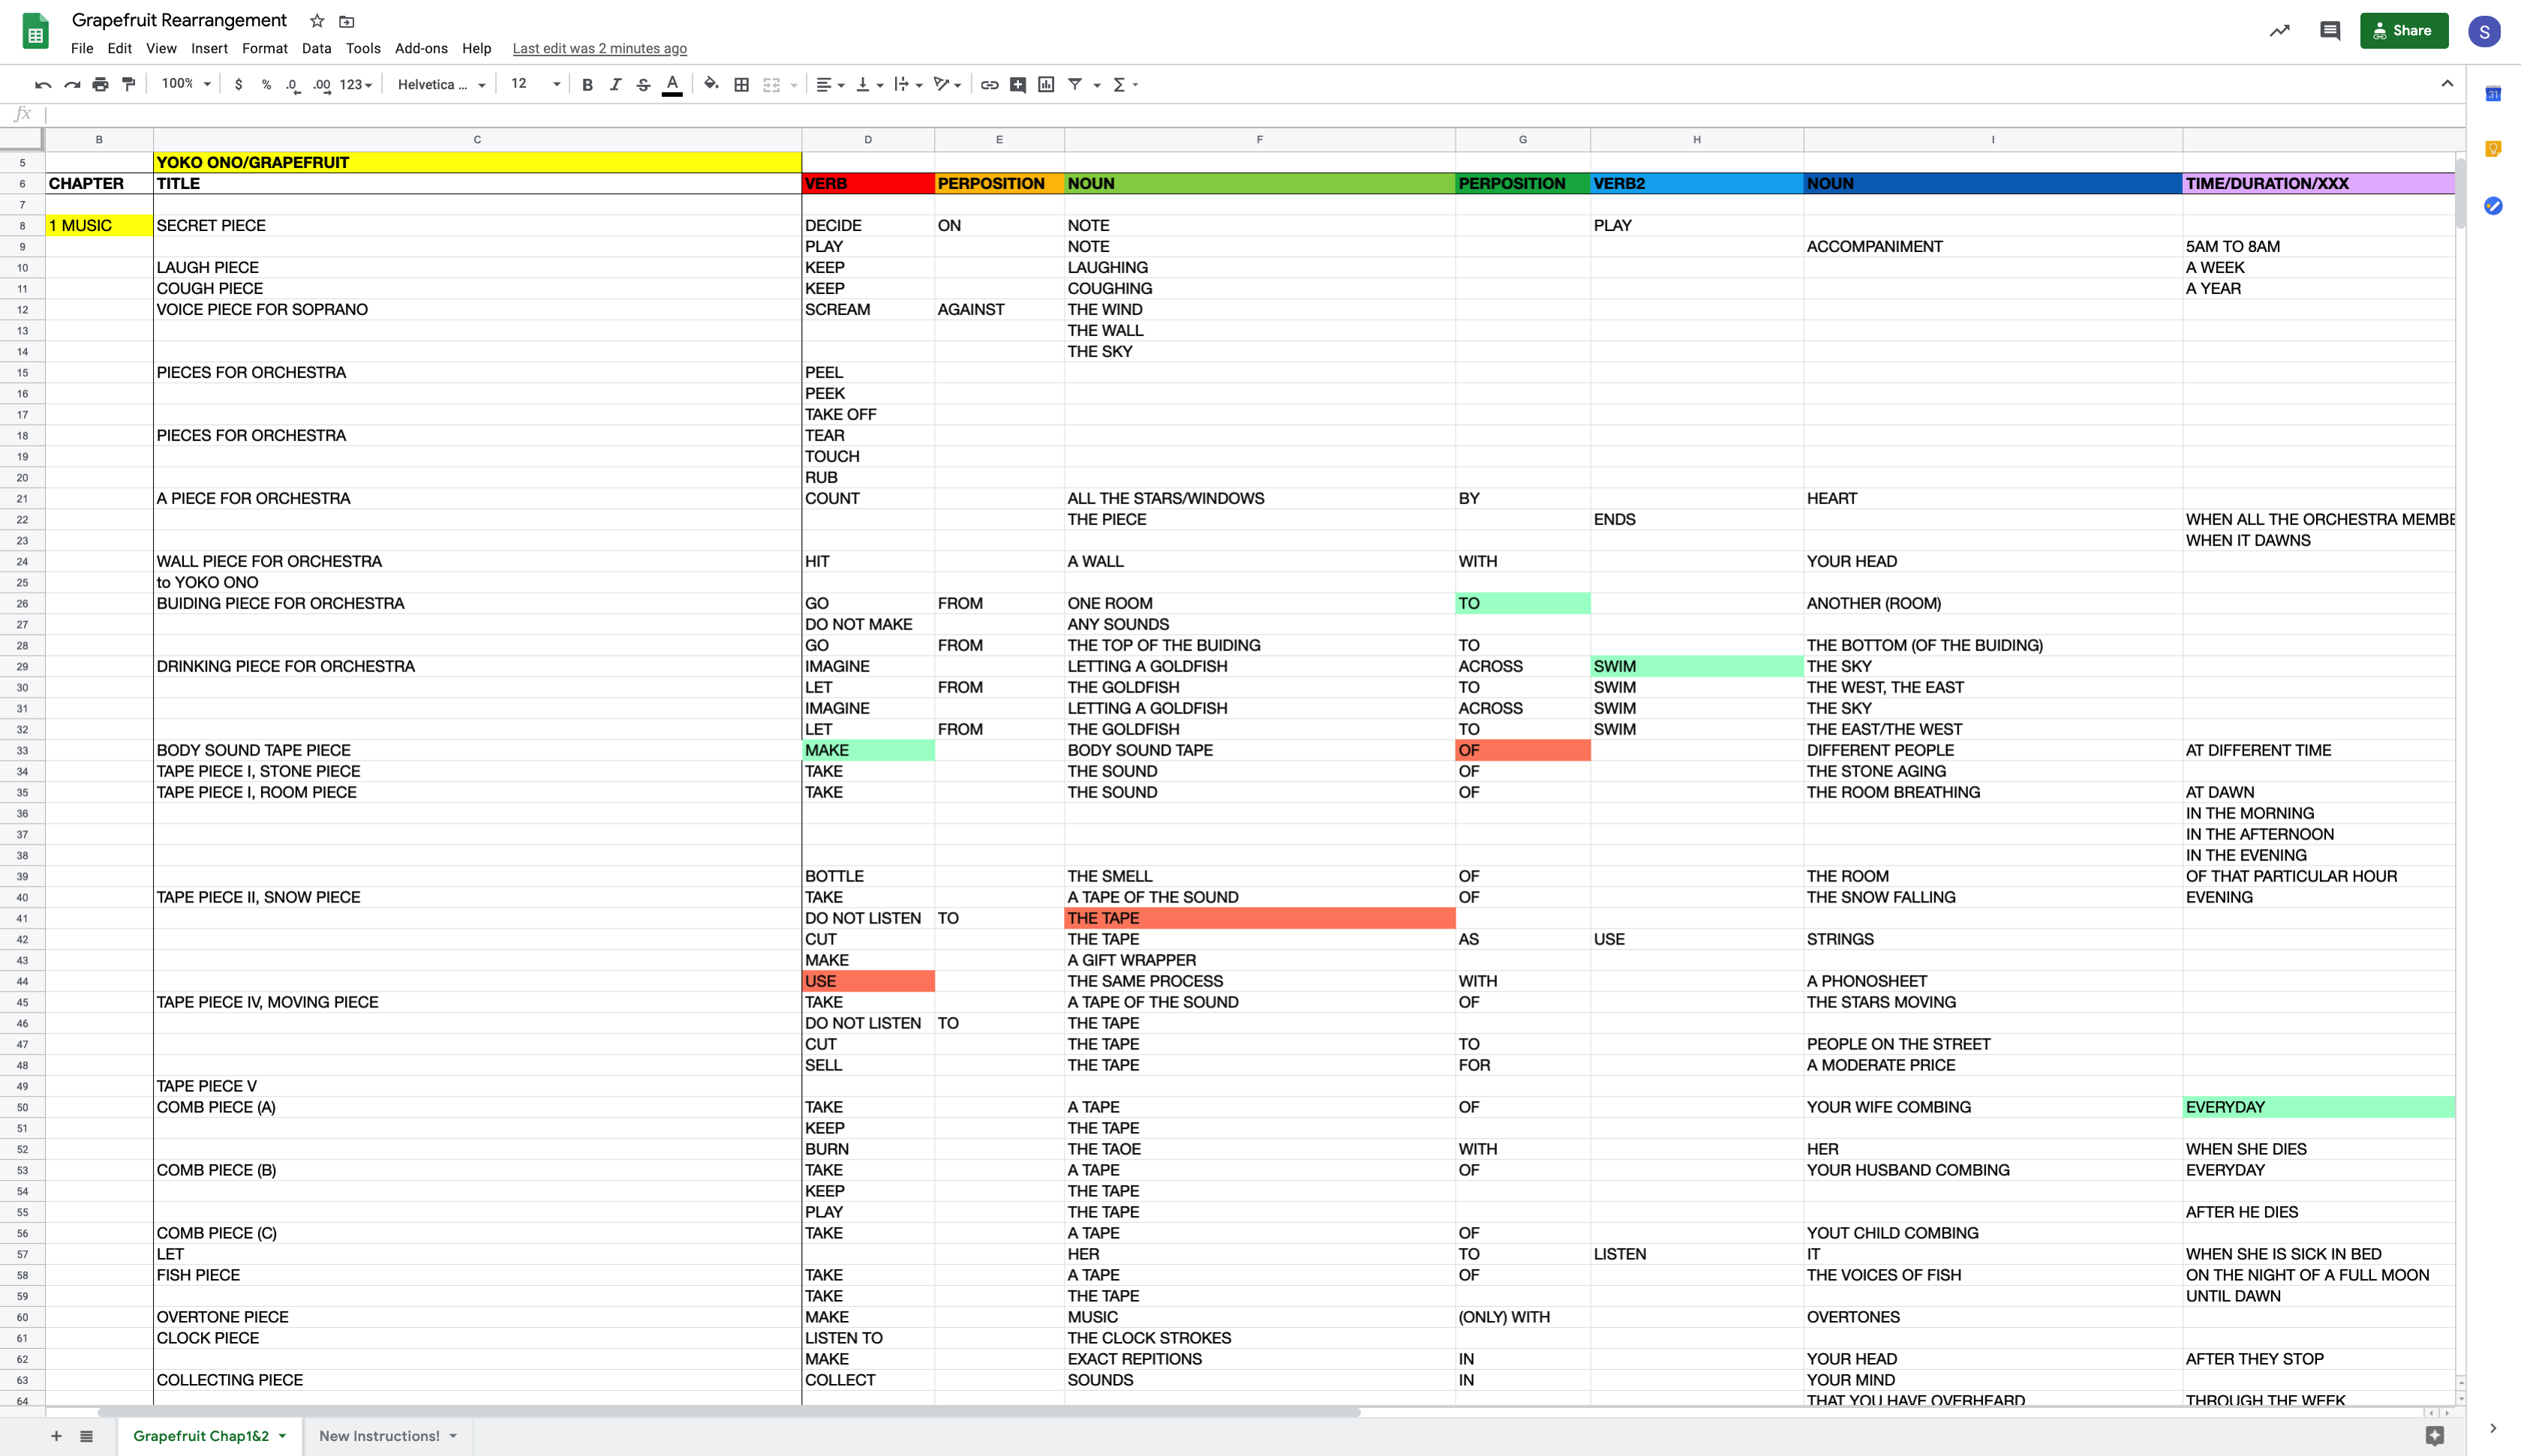
Task: Open the File menu
Action: pyautogui.click(x=82, y=48)
